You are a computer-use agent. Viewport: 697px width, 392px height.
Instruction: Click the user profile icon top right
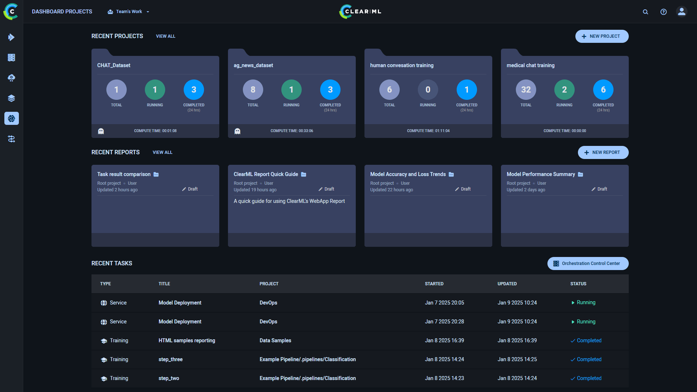coord(682,12)
